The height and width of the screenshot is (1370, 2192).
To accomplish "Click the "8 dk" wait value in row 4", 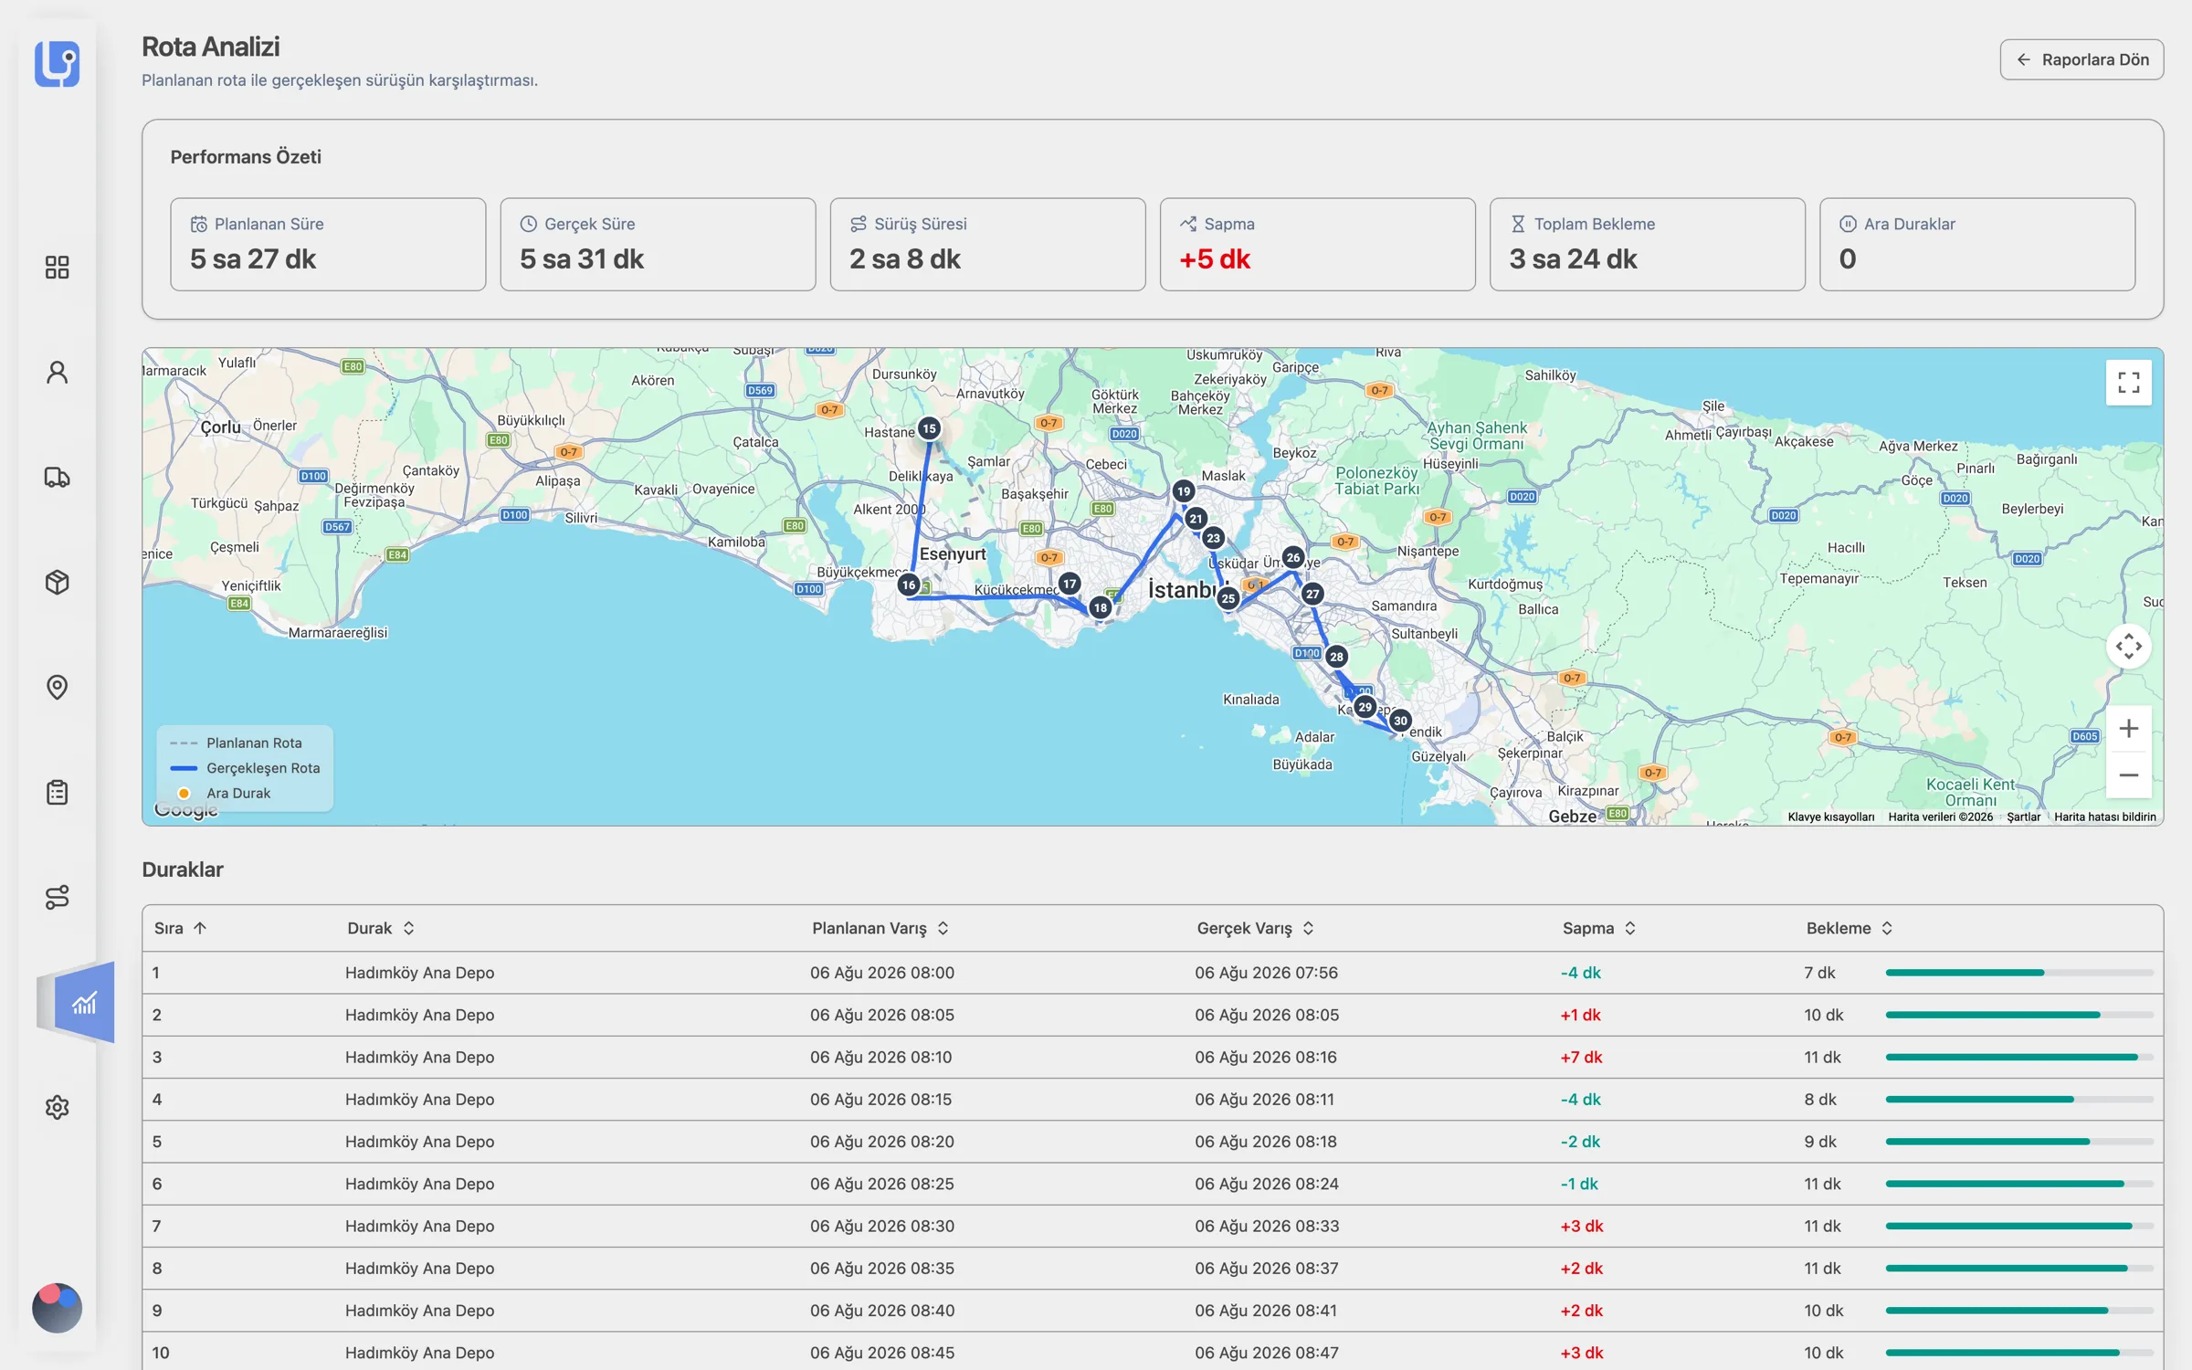I will [1820, 1100].
